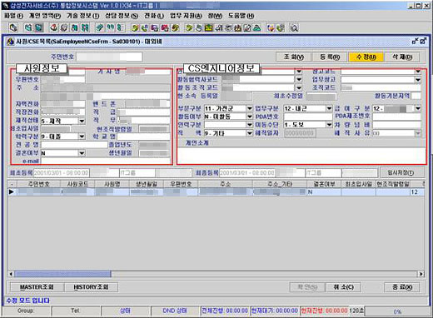
Task: Expand the dropdown showing 11-가전군
Action: click(x=250, y=108)
